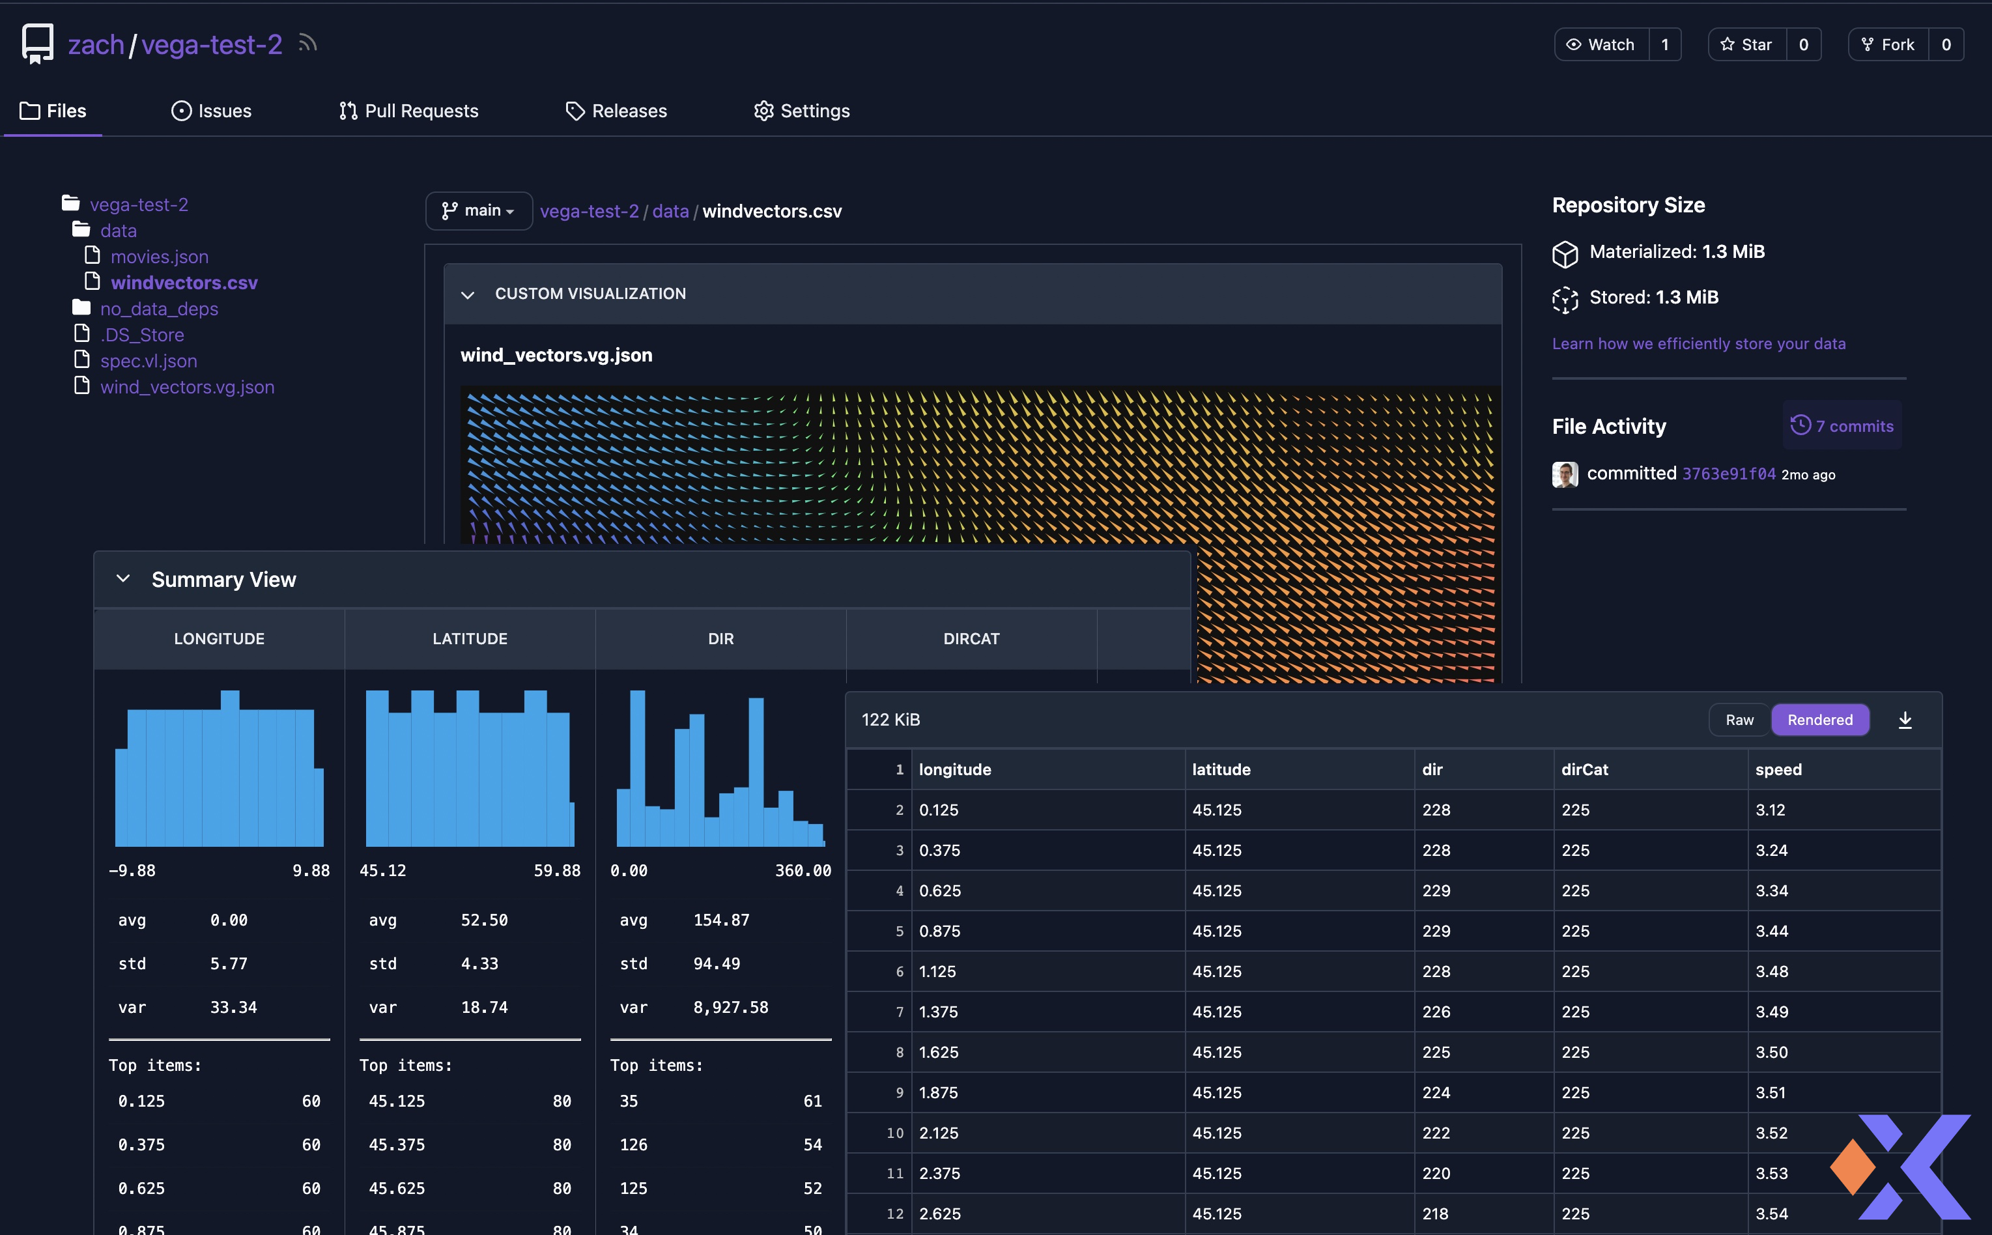The image size is (1992, 1235).
Task: Open the data storage learn-more link
Action: 1698,344
